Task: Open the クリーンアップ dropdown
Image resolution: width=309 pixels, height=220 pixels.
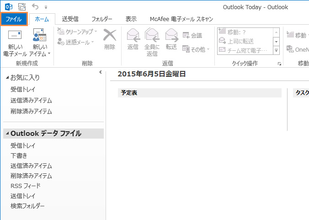Action: 77,32
